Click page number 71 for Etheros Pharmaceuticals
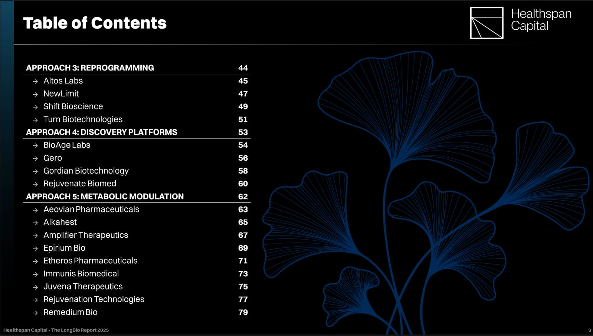593x336 pixels. coord(243,261)
